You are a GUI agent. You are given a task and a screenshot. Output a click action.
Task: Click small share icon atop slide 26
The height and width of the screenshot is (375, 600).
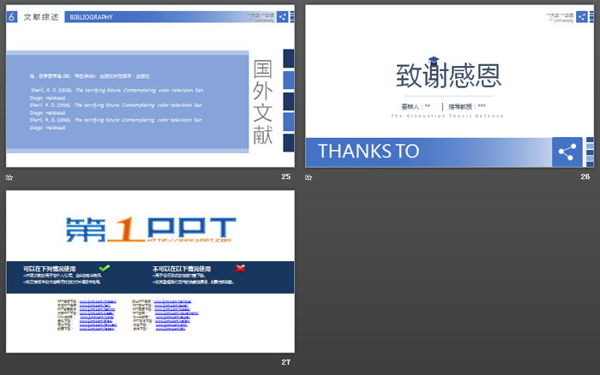click(x=582, y=17)
